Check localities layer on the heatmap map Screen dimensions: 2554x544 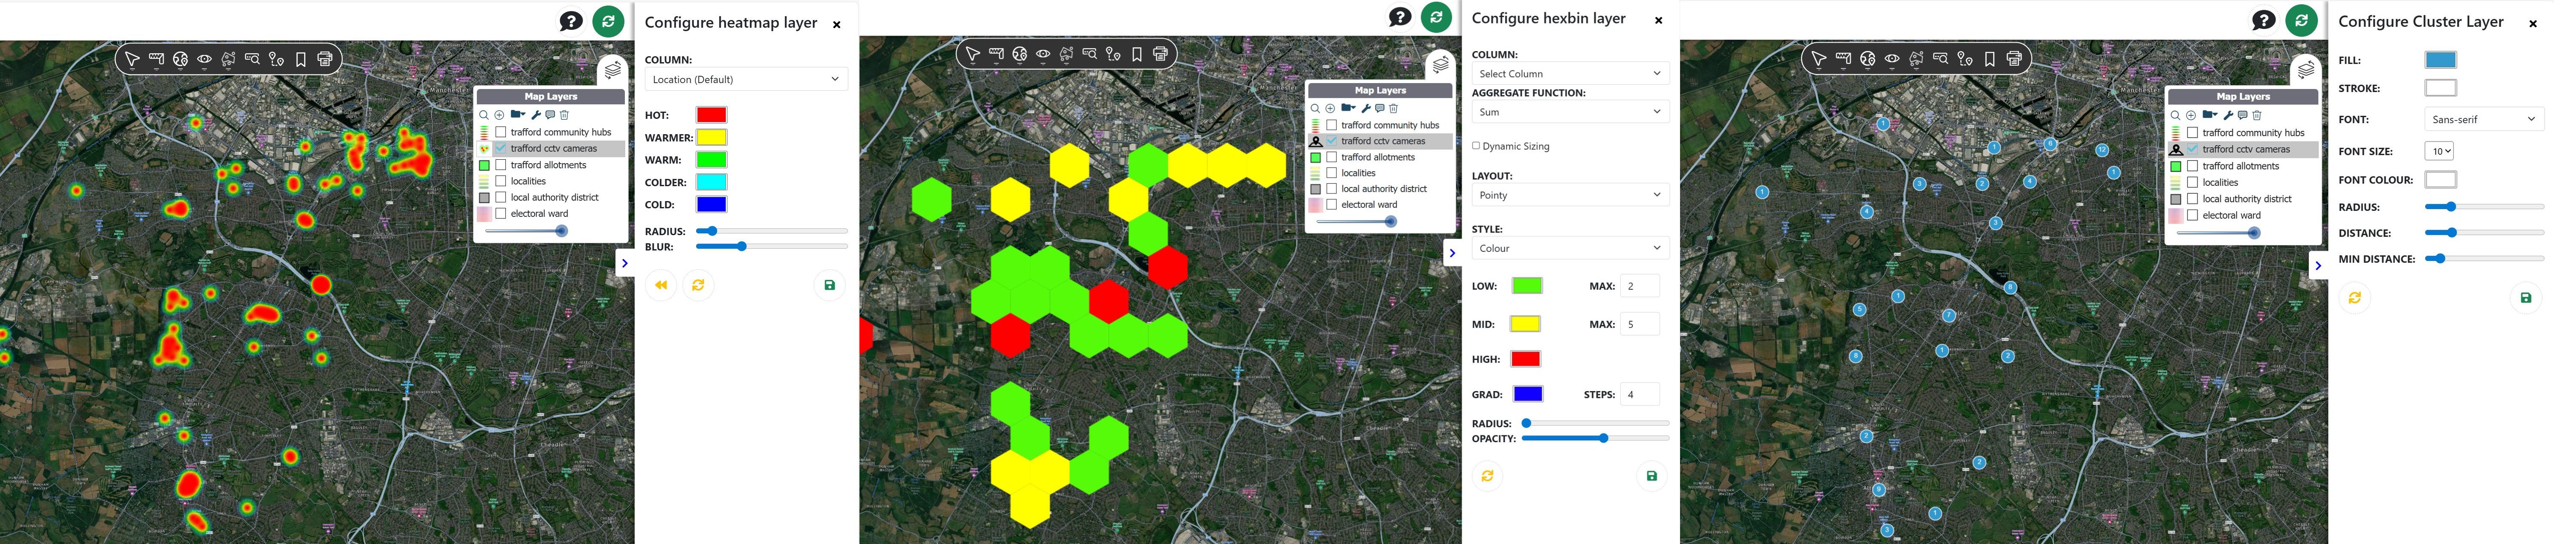[501, 181]
